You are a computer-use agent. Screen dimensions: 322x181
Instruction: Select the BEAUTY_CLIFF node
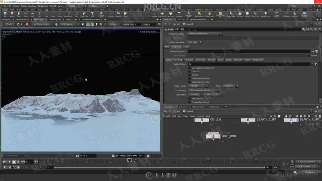[248, 120]
